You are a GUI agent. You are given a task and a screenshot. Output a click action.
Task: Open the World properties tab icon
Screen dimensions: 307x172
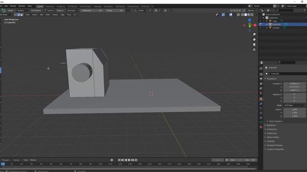coord(261,93)
